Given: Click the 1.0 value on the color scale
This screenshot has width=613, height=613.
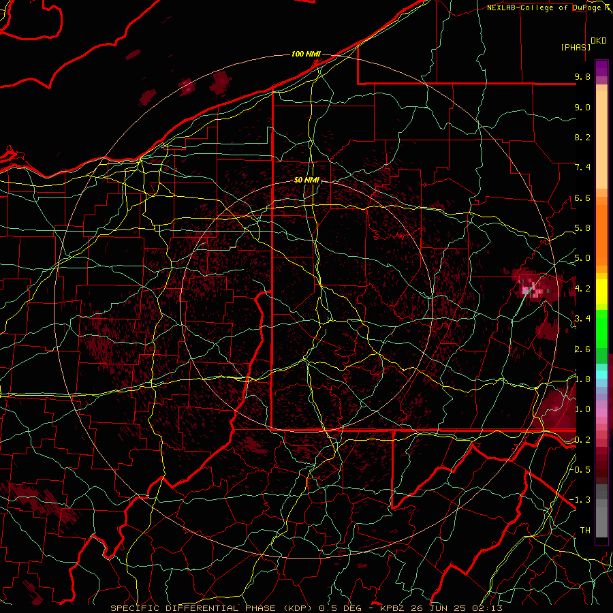Looking at the screenshot, I should pos(582,409).
